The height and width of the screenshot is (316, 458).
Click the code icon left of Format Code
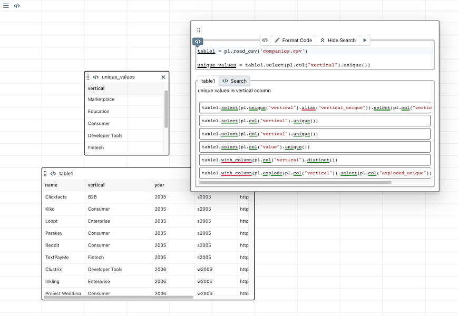(x=265, y=40)
